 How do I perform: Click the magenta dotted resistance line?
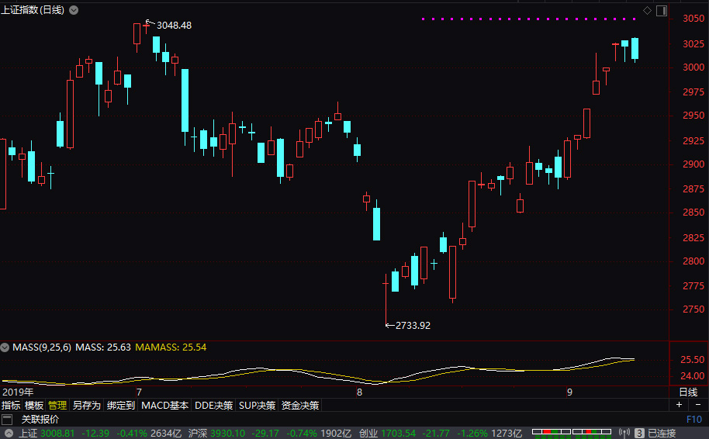pyautogui.click(x=529, y=19)
